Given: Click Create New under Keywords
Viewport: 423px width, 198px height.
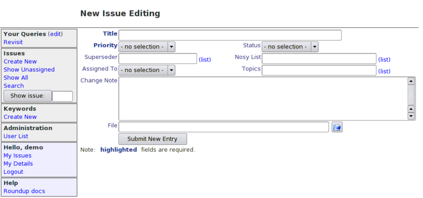Looking at the screenshot, I should pos(20,117).
